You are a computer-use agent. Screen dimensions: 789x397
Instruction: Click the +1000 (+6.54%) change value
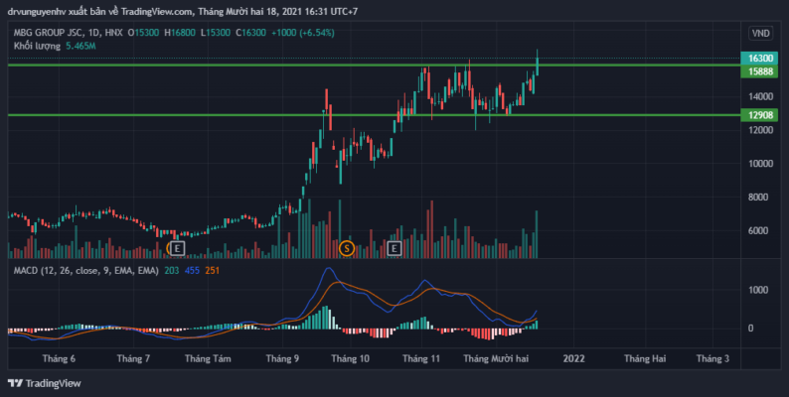click(x=303, y=33)
